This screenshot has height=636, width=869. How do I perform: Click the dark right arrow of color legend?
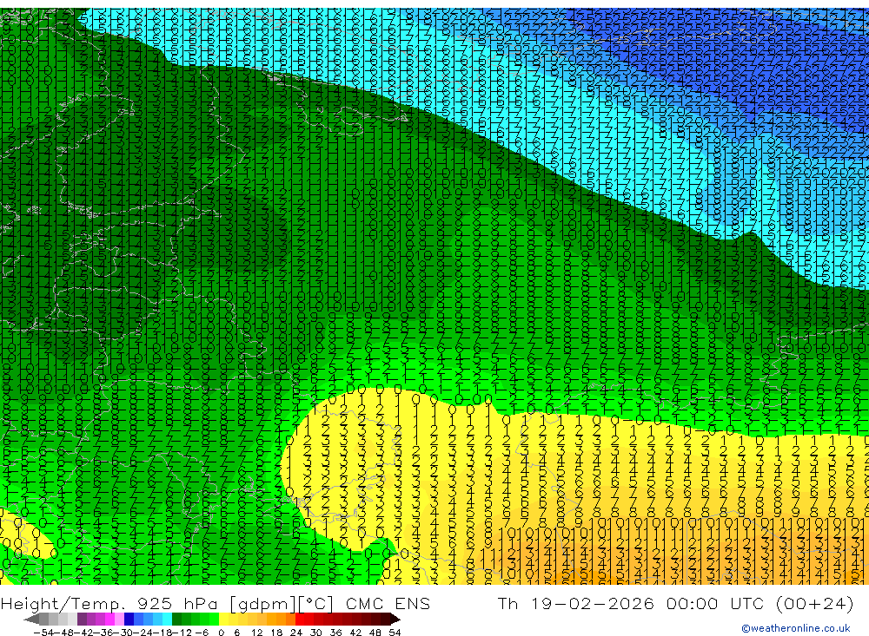click(395, 619)
